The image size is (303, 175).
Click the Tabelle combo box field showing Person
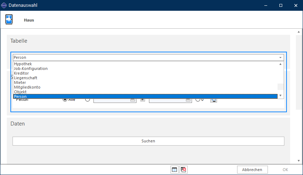click(148, 57)
